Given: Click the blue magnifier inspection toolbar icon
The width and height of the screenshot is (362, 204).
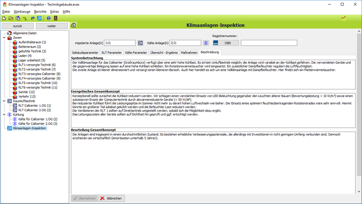Looking at the screenshot, I should (39, 18).
